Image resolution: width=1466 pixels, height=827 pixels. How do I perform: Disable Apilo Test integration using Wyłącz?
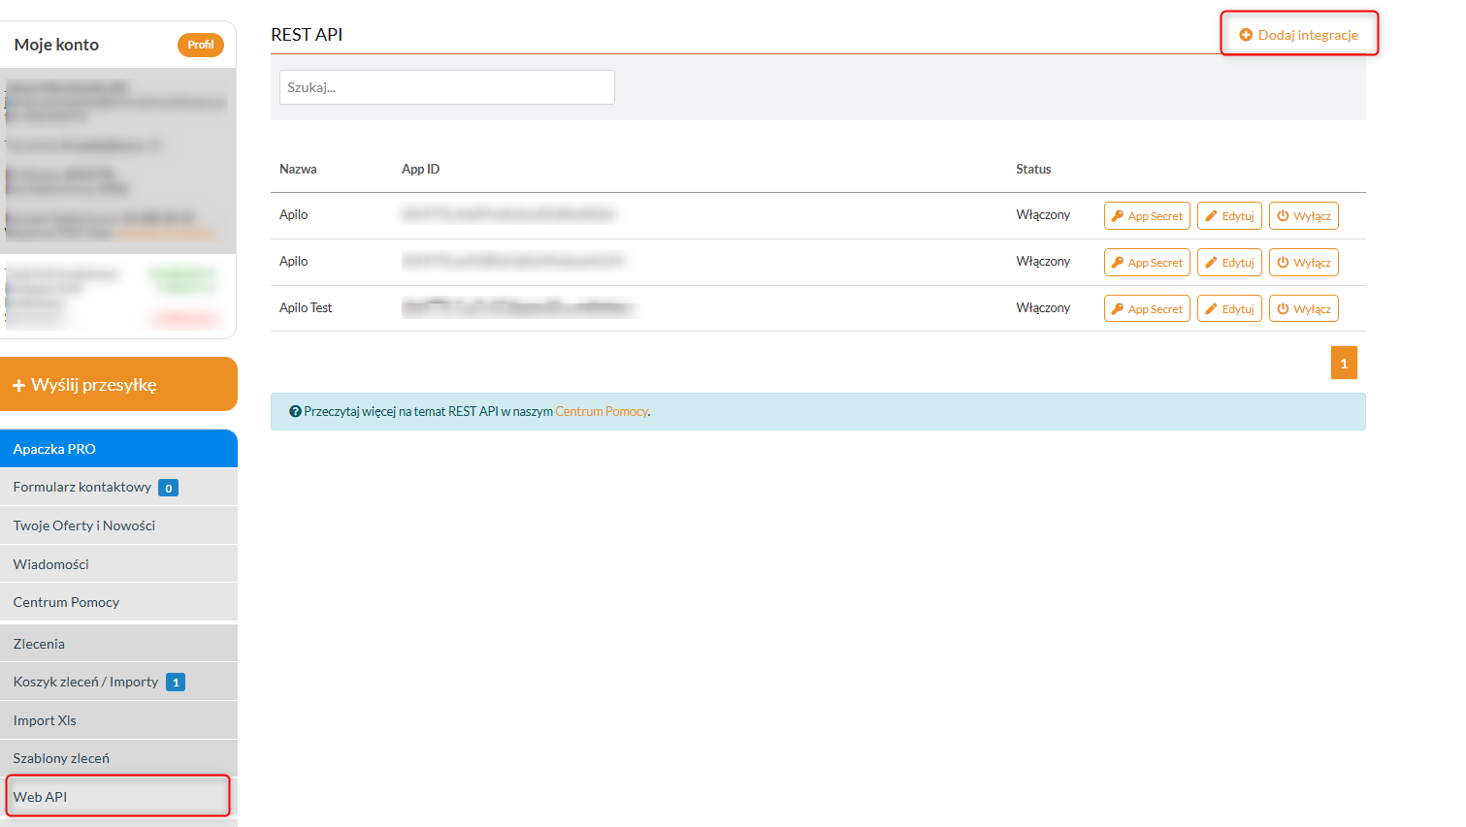[x=1303, y=309]
